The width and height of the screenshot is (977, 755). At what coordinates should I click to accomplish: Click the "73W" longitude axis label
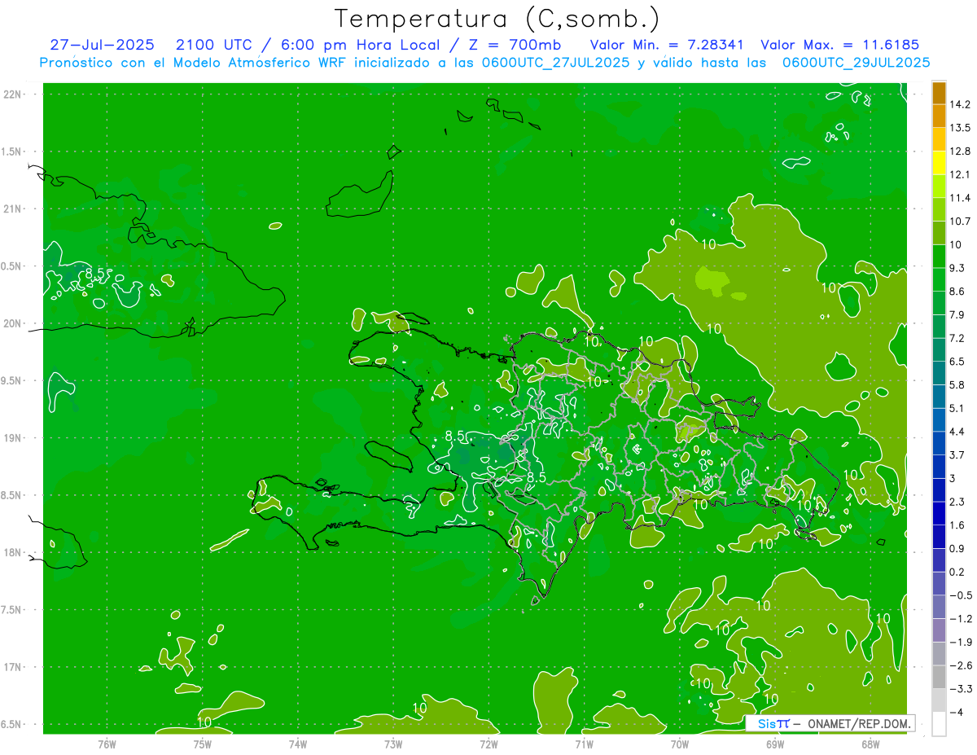pos(393,744)
